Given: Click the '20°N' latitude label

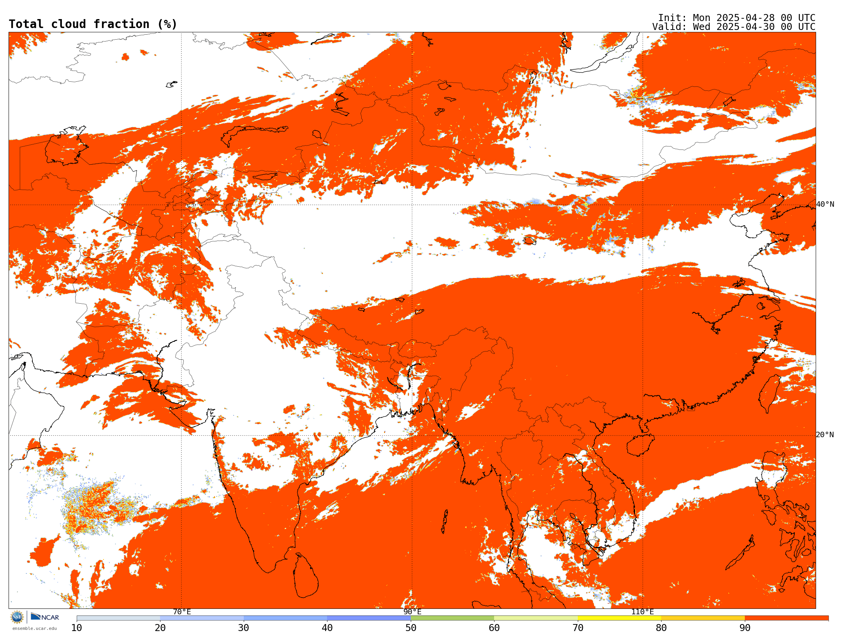Looking at the screenshot, I should point(825,435).
